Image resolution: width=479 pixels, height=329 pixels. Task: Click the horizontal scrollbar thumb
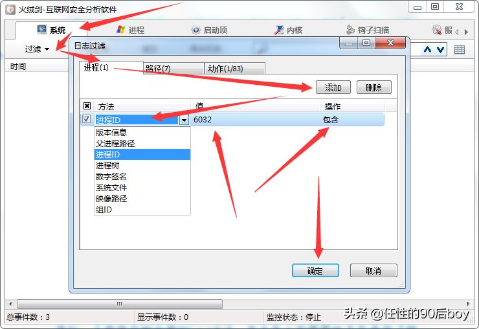(x=120, y=304)
